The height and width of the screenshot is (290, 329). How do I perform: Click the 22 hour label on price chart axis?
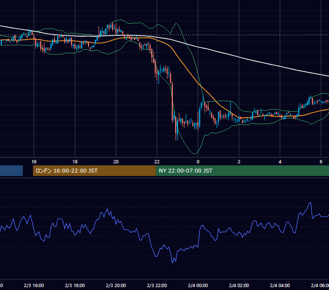[x=157, y=162]
